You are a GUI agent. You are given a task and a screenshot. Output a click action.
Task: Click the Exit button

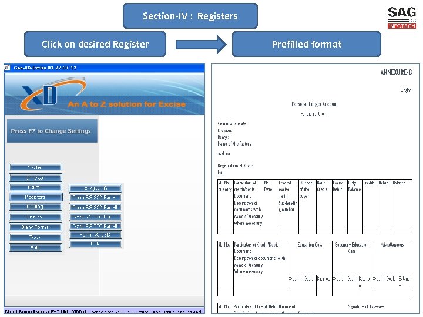(x=35, y=248)
